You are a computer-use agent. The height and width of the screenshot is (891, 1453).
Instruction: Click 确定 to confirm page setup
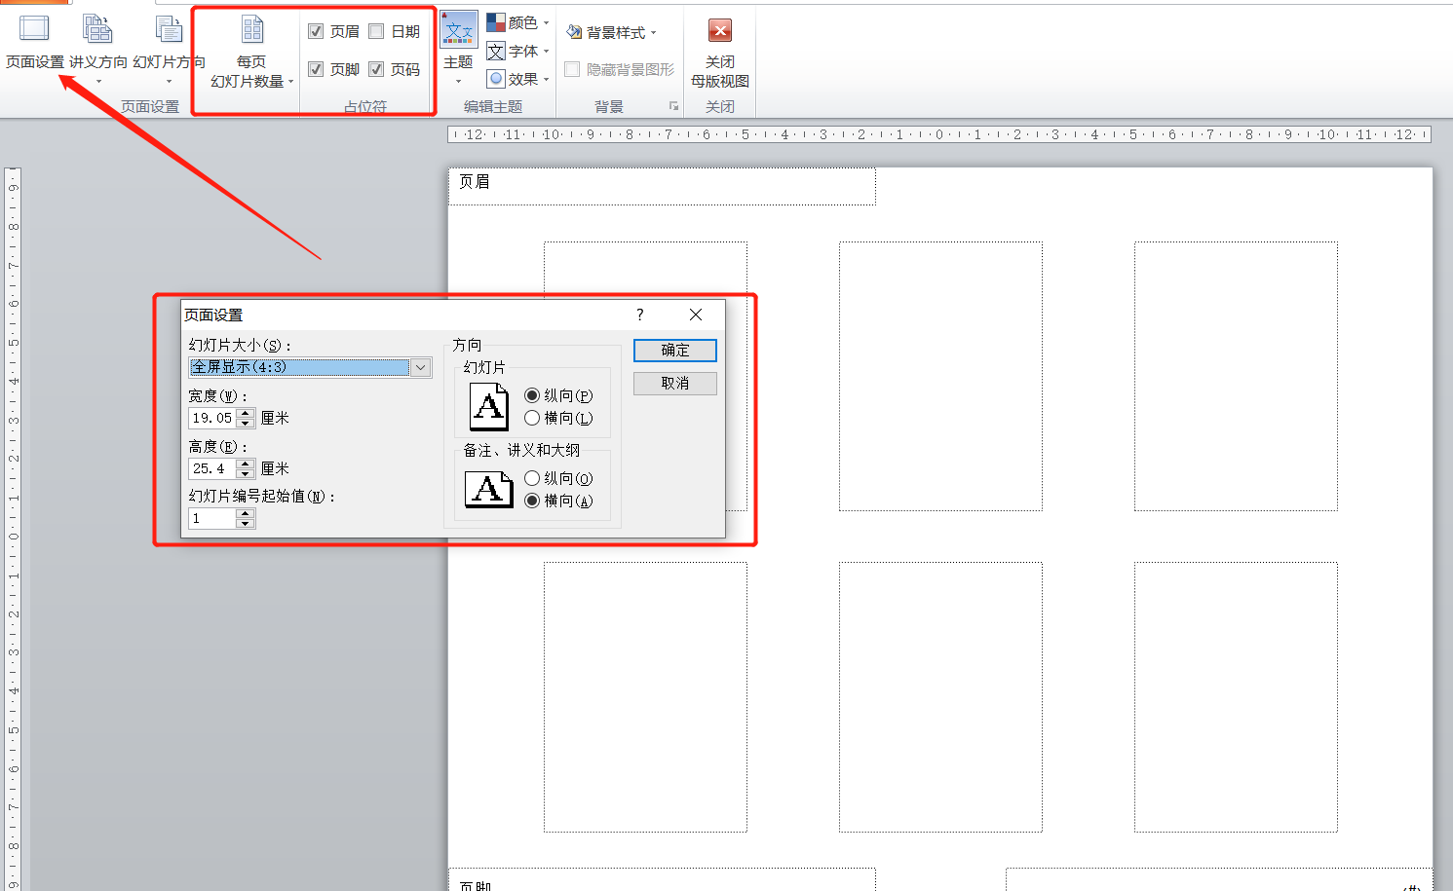click(674, 351)
